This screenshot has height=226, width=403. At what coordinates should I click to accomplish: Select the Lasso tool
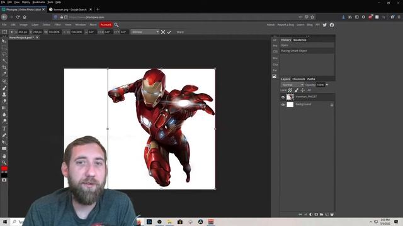coord(4,55)
